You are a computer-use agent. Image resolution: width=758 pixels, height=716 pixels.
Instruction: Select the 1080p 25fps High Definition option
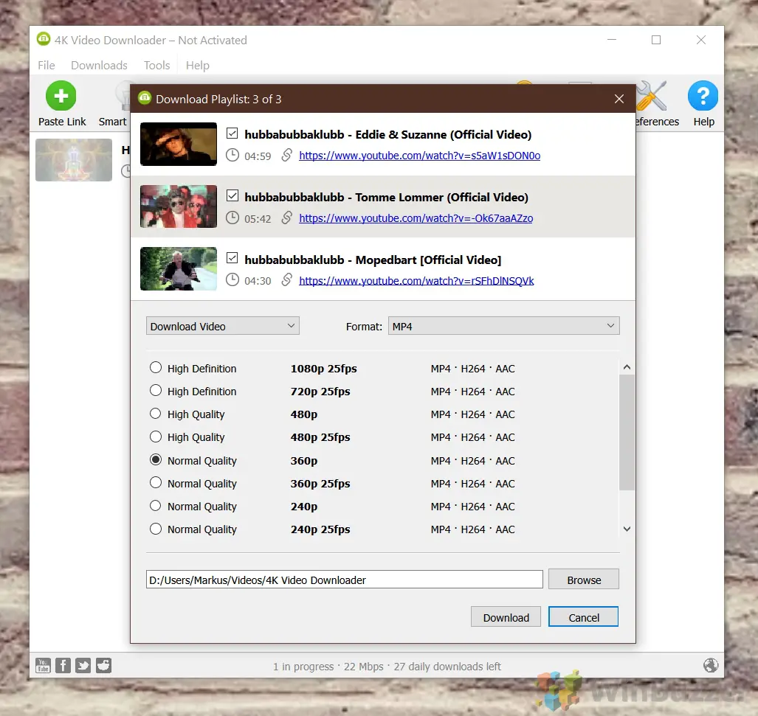pos(156,368)
